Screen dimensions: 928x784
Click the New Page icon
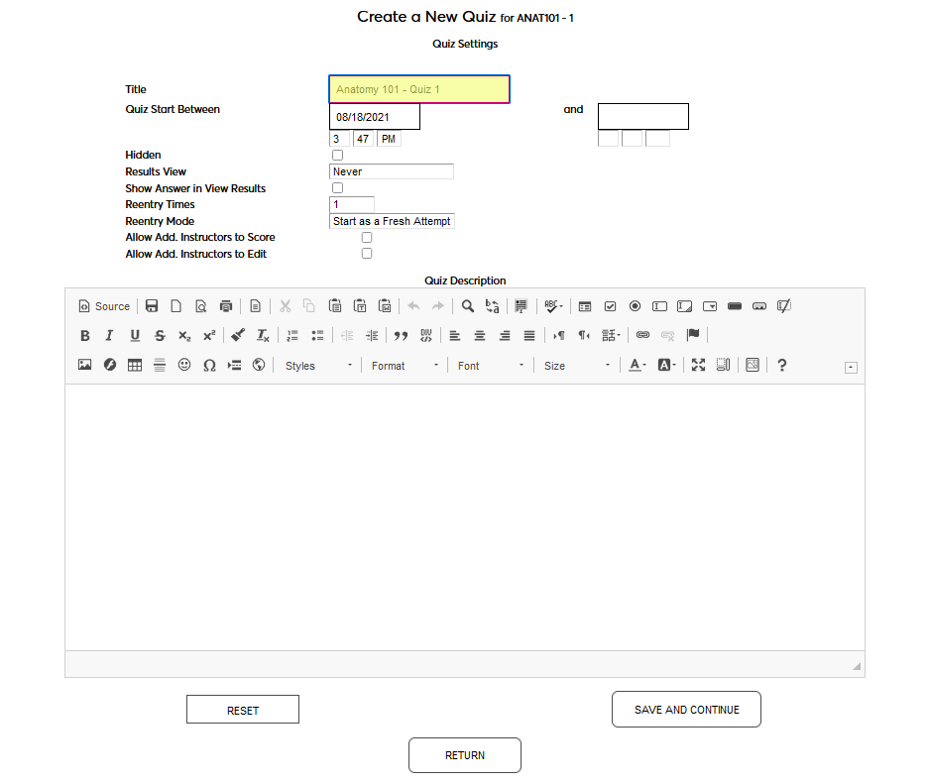pos(175,306)
